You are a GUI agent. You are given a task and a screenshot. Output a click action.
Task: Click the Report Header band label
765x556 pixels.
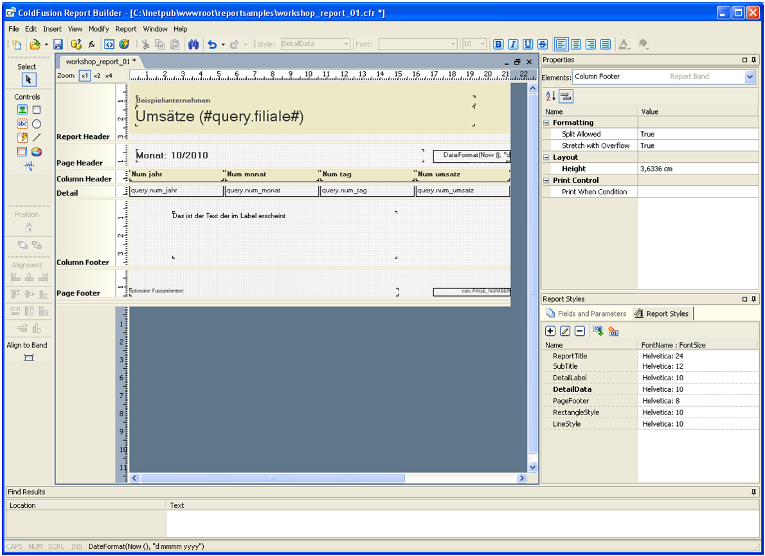[x=83, y=137]
